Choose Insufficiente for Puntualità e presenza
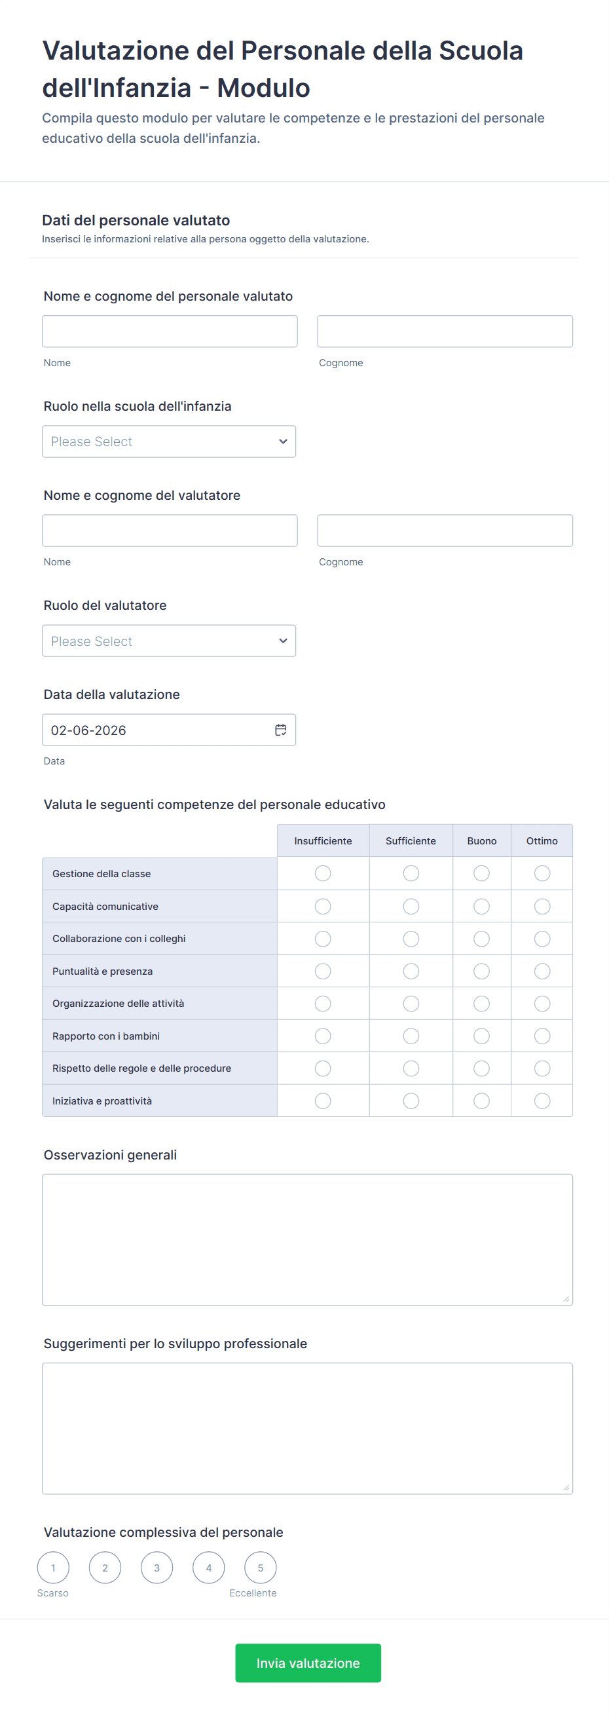Image resolution: width=609 pixels, height=1715 pixels. click(323, 971)
